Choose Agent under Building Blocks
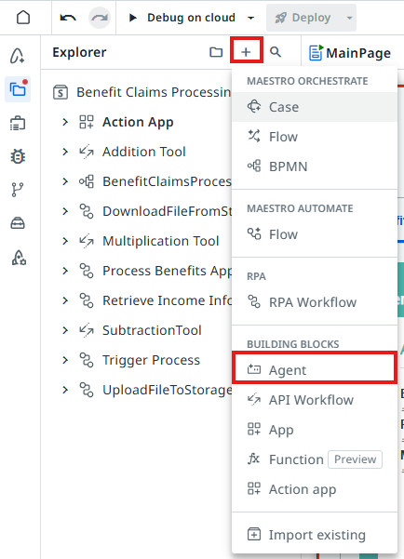This screenshot has width=404, height=559. click(315, 370)
